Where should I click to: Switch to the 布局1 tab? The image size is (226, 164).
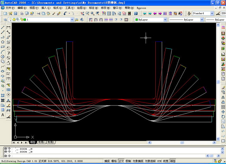pos(42,142)
